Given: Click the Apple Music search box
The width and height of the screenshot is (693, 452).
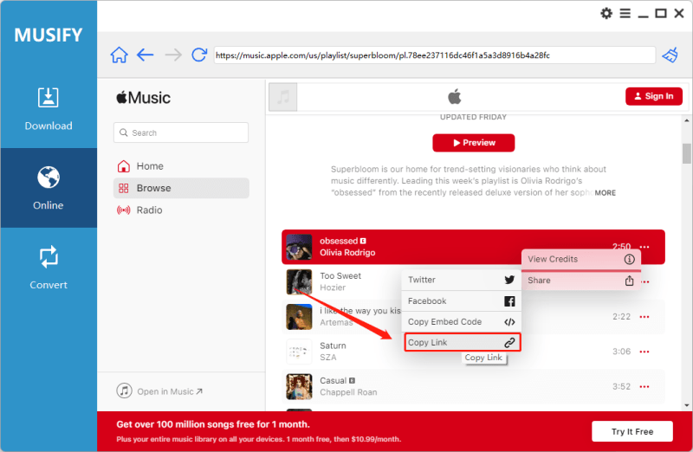Looking at the screenshot, I should coord(181,132).
